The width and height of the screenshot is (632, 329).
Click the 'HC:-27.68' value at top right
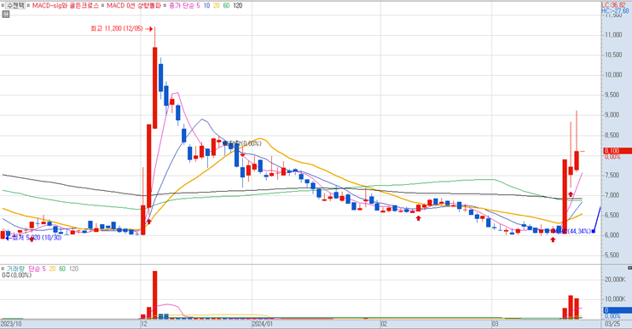pos(615,11)
